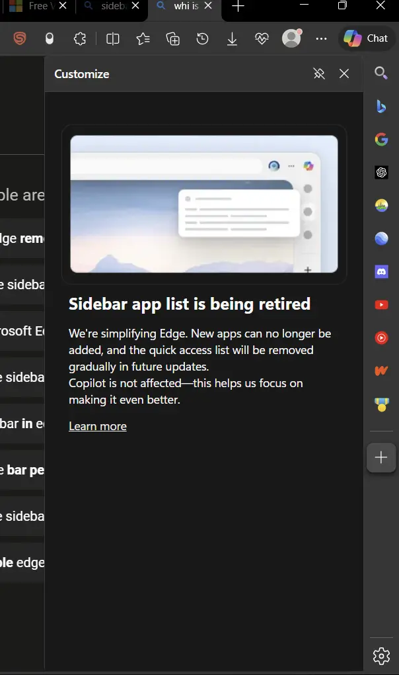The width and height of the screenshot is (399, 675).
Task: Click 'Sidebar app list is being retired' heading
Action: coord(190,304)
